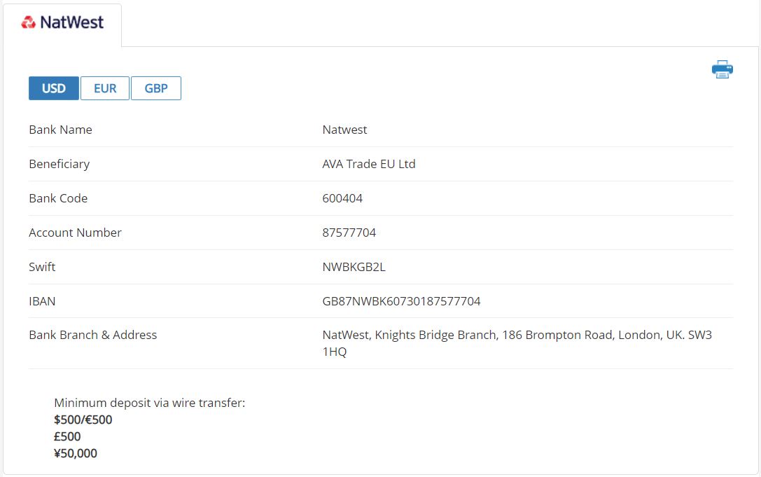Click the IBAN value starting with GB87
761x477 pixels.
401,301
